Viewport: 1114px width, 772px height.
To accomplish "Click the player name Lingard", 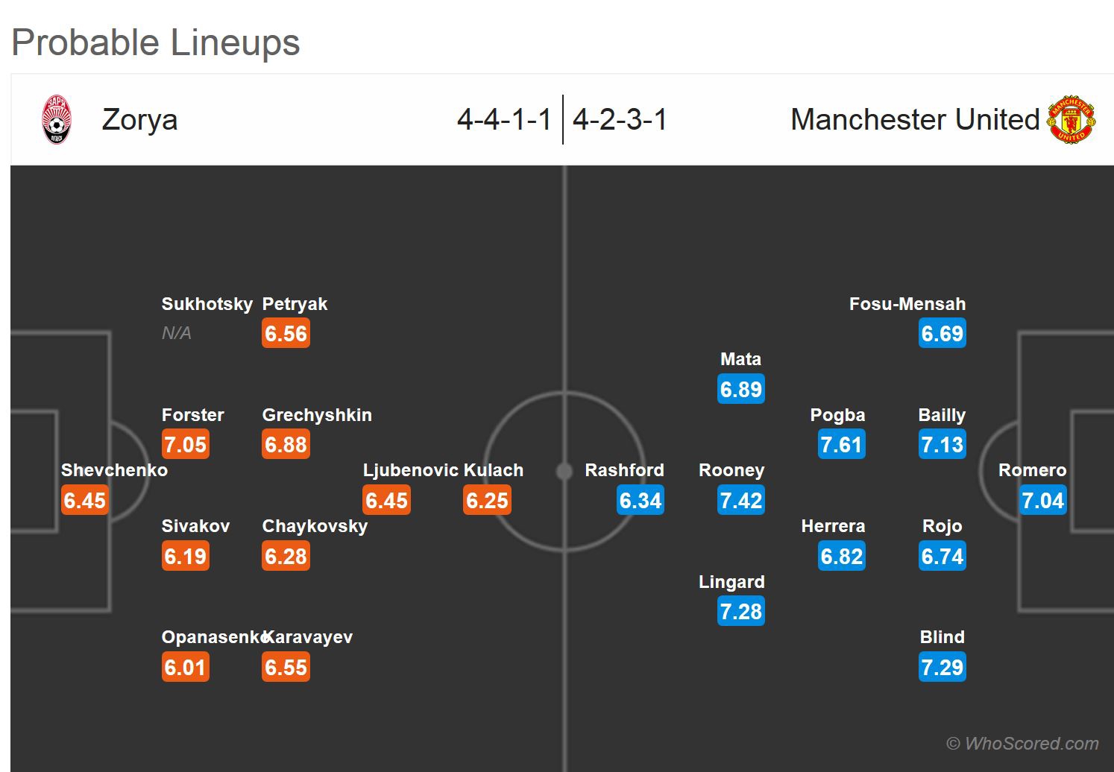I will click(731, 582).
